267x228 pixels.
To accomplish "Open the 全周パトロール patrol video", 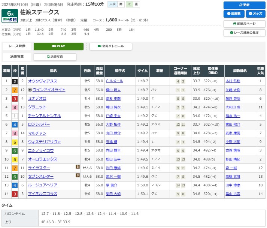I will click(x=110, y=46).
